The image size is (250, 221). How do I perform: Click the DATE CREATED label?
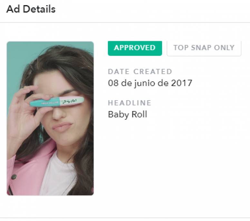coord(140,71)
